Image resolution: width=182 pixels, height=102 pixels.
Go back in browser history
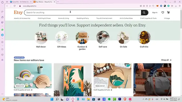(7, 6)
